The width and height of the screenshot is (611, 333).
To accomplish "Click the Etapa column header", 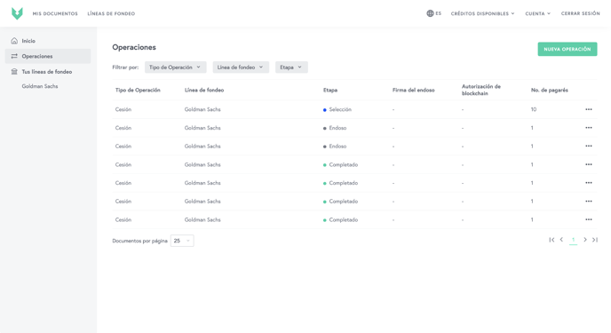I will (x=330, y=90).
